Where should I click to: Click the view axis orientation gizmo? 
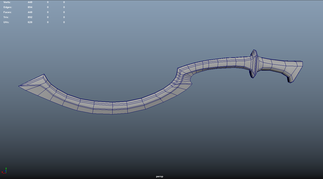point(5,171)
